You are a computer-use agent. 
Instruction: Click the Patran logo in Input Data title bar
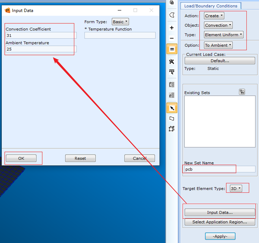pyautogui.click(x=7, y=10)
